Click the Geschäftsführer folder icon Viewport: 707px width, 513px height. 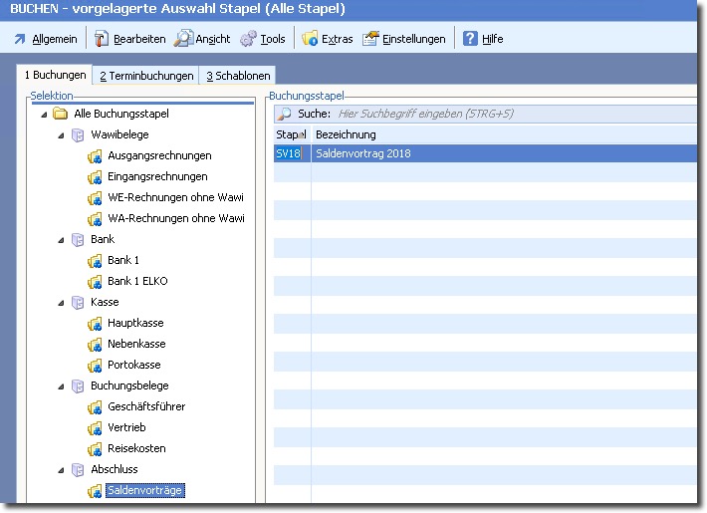[96, 407]
